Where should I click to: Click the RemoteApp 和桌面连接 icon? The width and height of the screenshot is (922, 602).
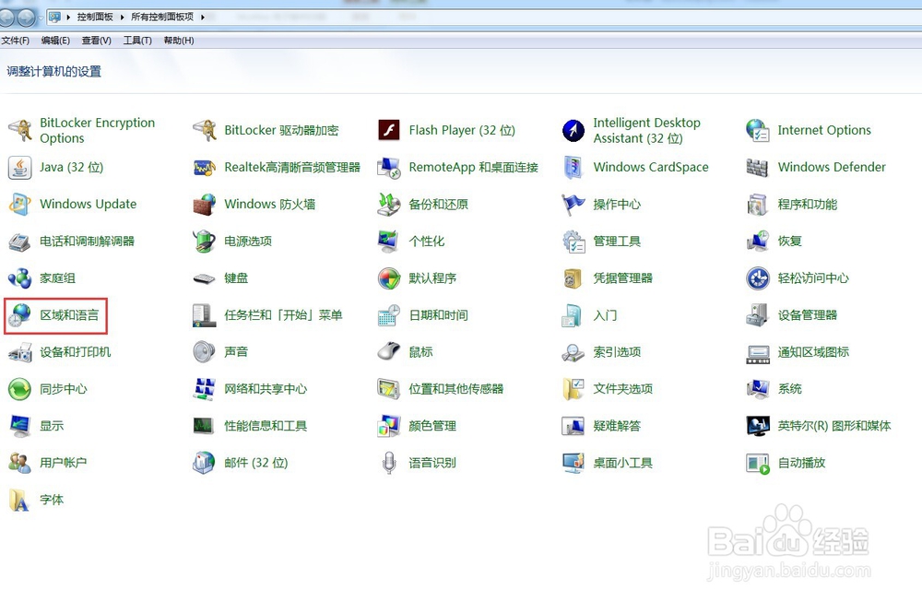coord(389,168)
